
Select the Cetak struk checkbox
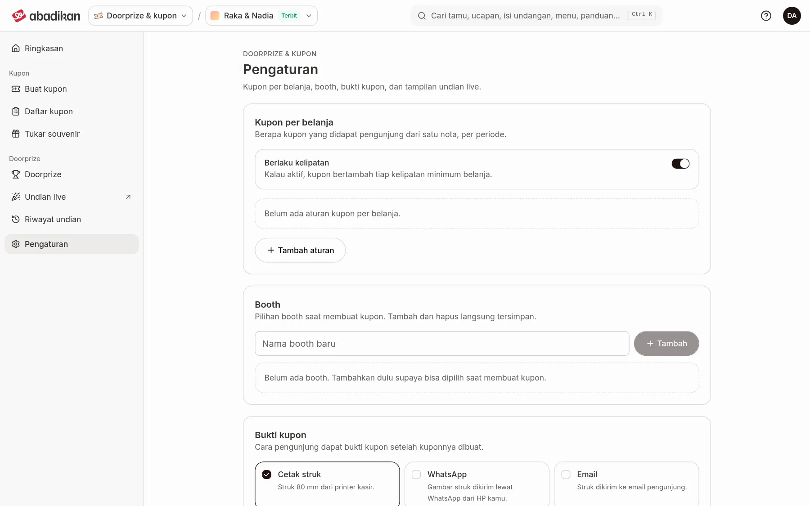267,475
